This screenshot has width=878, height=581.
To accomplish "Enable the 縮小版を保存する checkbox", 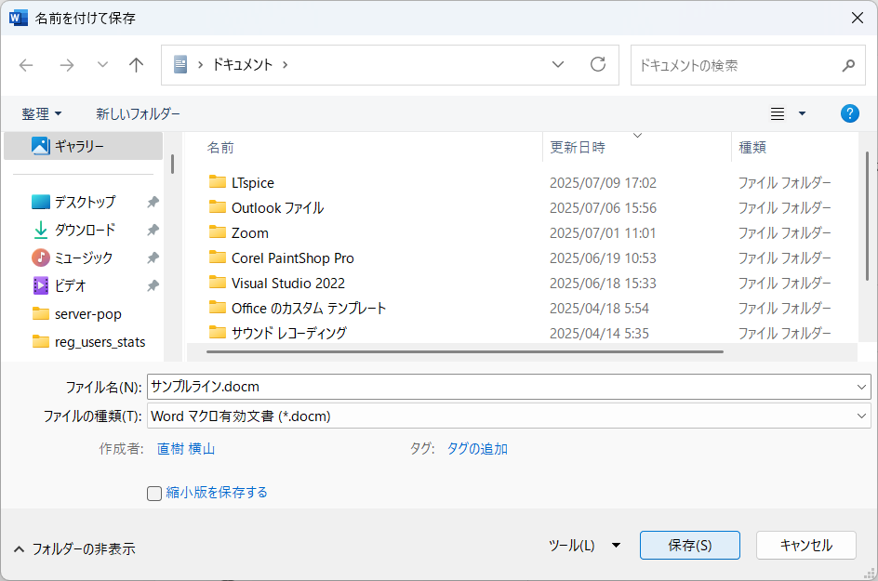I will click(154, 493).
